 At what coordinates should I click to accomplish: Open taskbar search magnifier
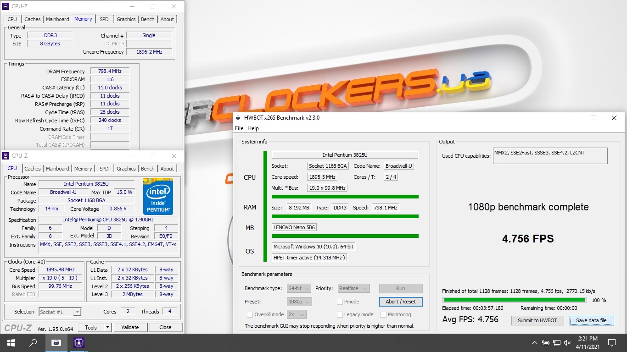33,342
